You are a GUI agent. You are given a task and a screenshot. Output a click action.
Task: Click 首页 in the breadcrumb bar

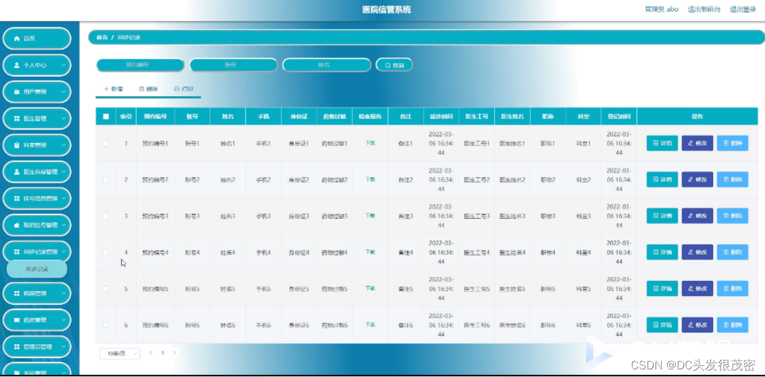click(102, 38)
